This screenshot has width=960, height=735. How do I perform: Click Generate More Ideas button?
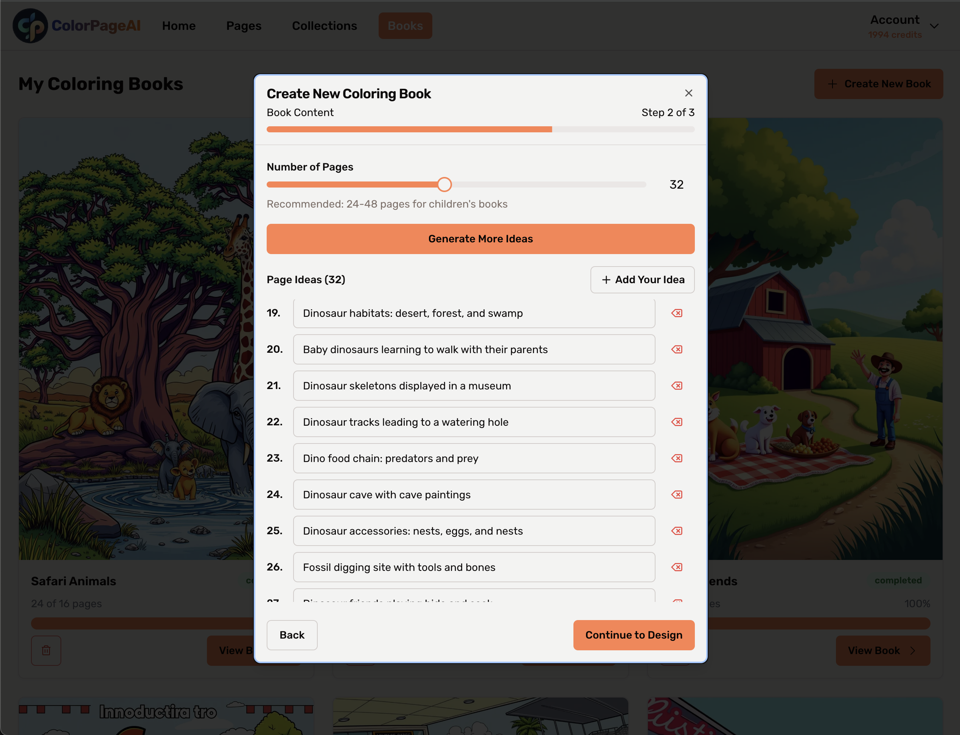pyautogui.click(x=480, y=239)
